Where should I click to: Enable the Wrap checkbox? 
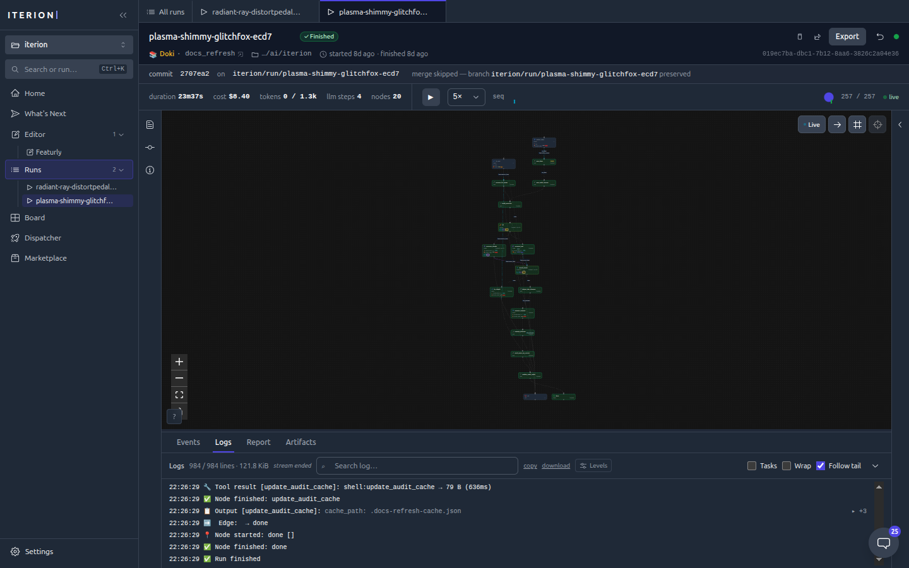[787, 466]
